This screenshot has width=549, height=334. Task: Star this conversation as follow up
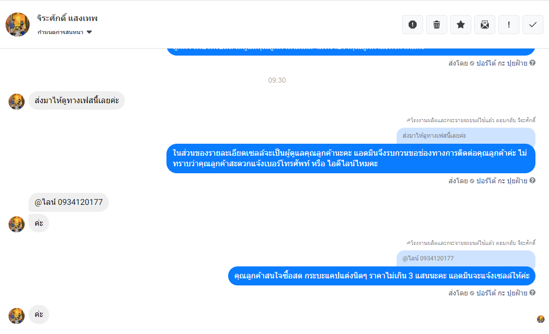pyautogui.click(x=461, y=25)
